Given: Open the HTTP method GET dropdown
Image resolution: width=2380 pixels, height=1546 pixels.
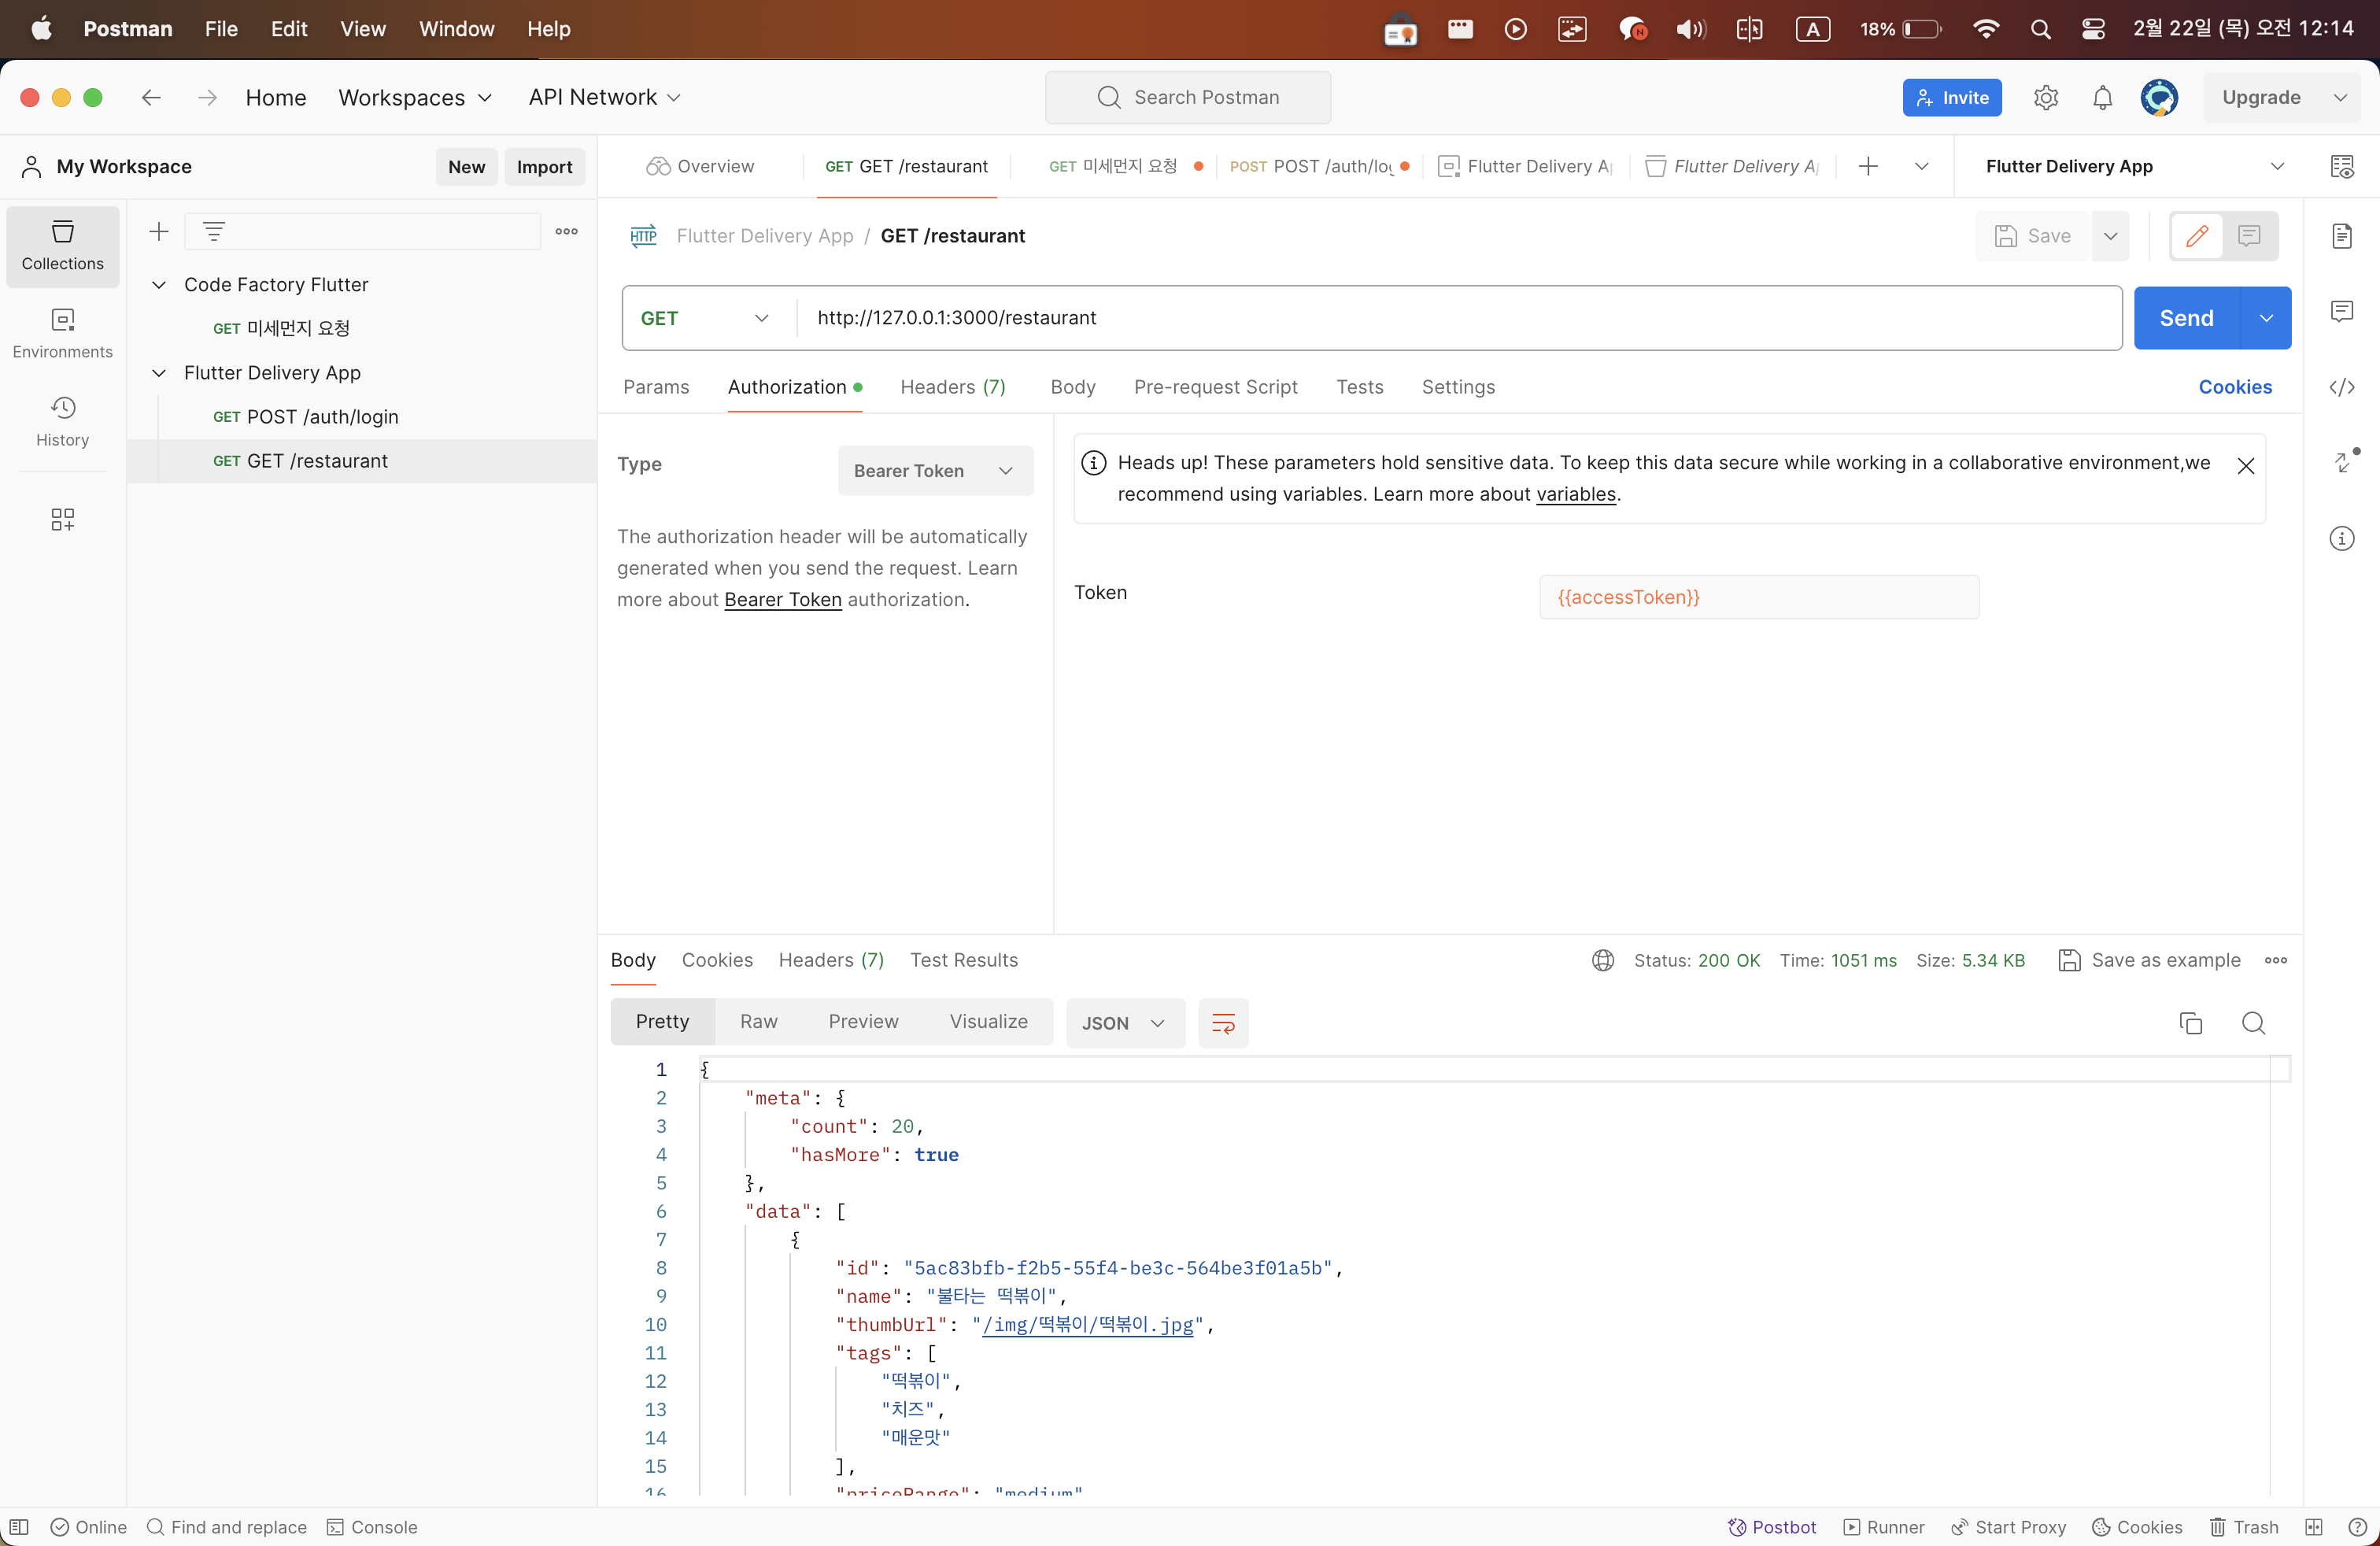Looking at the screenshot, I should 705,318.
